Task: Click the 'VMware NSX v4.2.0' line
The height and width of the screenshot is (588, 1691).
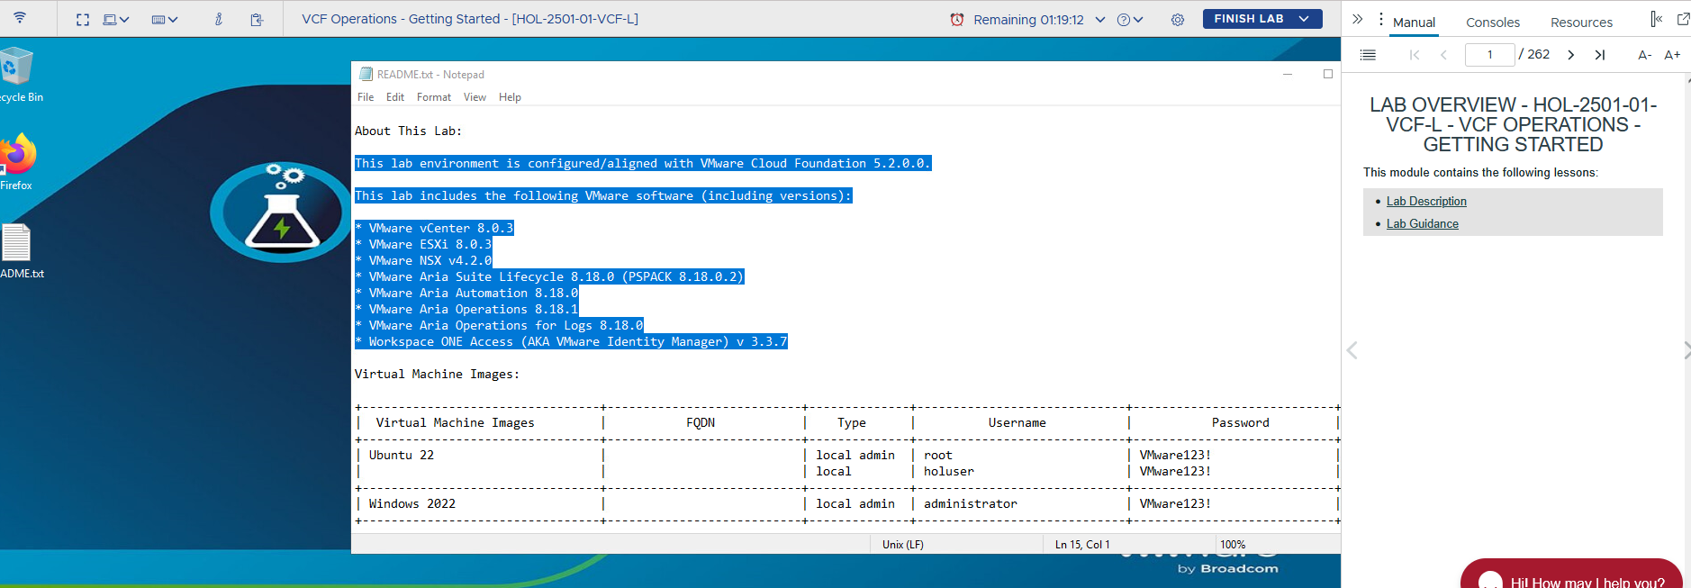Action: (423, 260)
